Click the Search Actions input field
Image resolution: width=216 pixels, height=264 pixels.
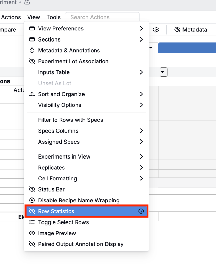pyautogui.click(x=102, y=17)
